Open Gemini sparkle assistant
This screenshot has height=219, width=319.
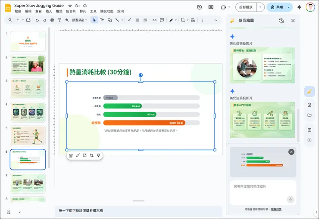point(299,7)
